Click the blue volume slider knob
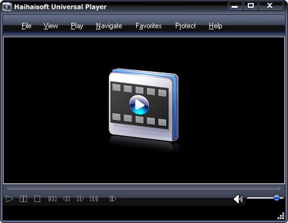This screenshot has height=223, width=288. (277, 198)
